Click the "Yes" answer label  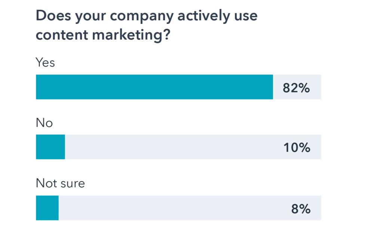[x=45, y=62]
